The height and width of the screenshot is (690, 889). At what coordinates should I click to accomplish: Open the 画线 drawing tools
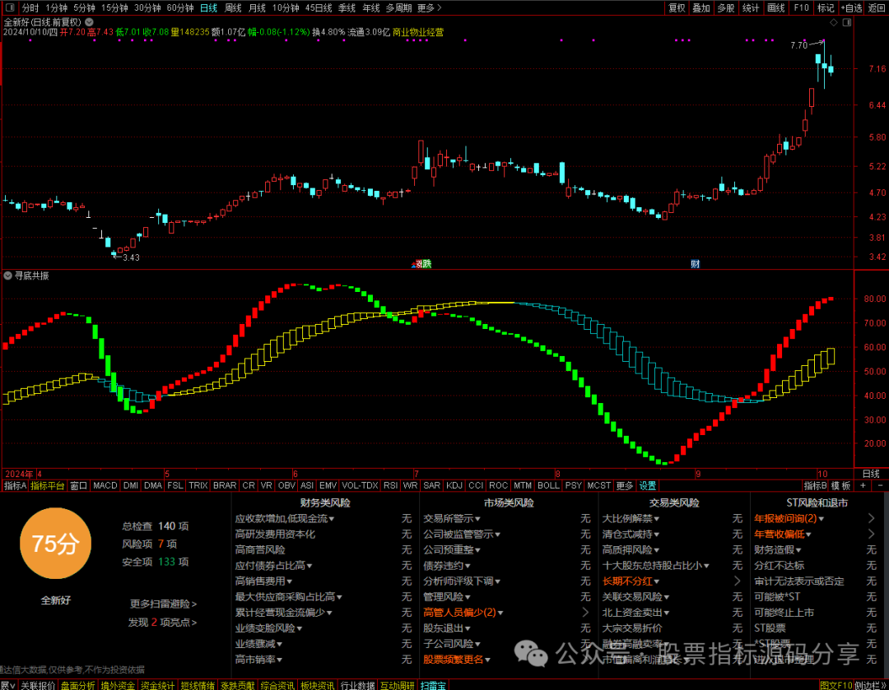tap(775, 8)
